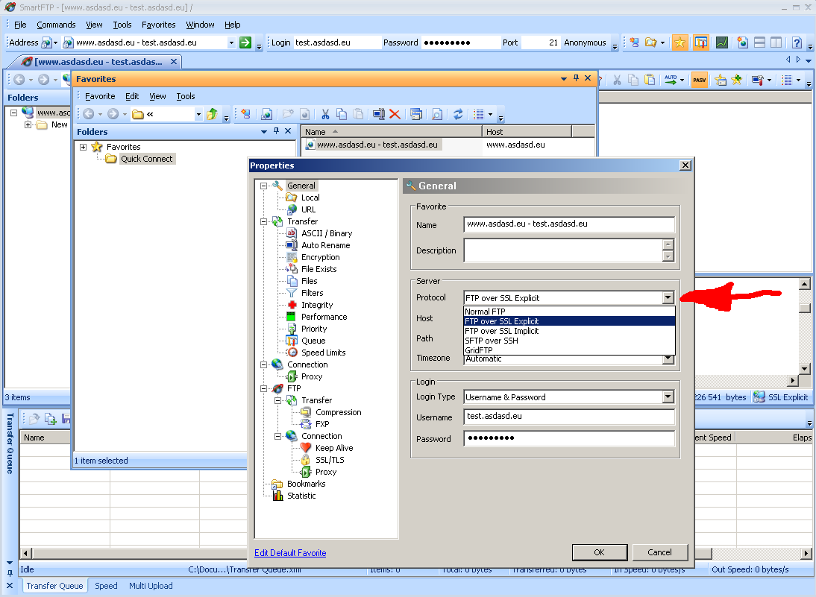This screenshot has height=597, width=816.
Task: Collapse the General tree node
Action: [x=263, y=186]
